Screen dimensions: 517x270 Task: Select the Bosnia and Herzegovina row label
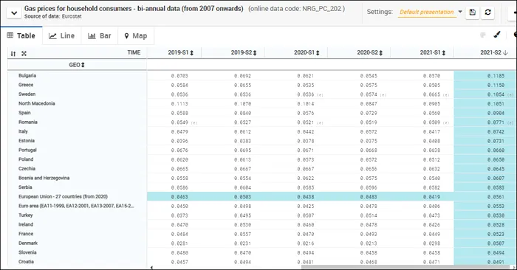[44, 178]
